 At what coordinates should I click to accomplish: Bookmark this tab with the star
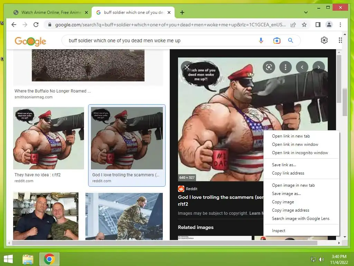tap(304, 25)
